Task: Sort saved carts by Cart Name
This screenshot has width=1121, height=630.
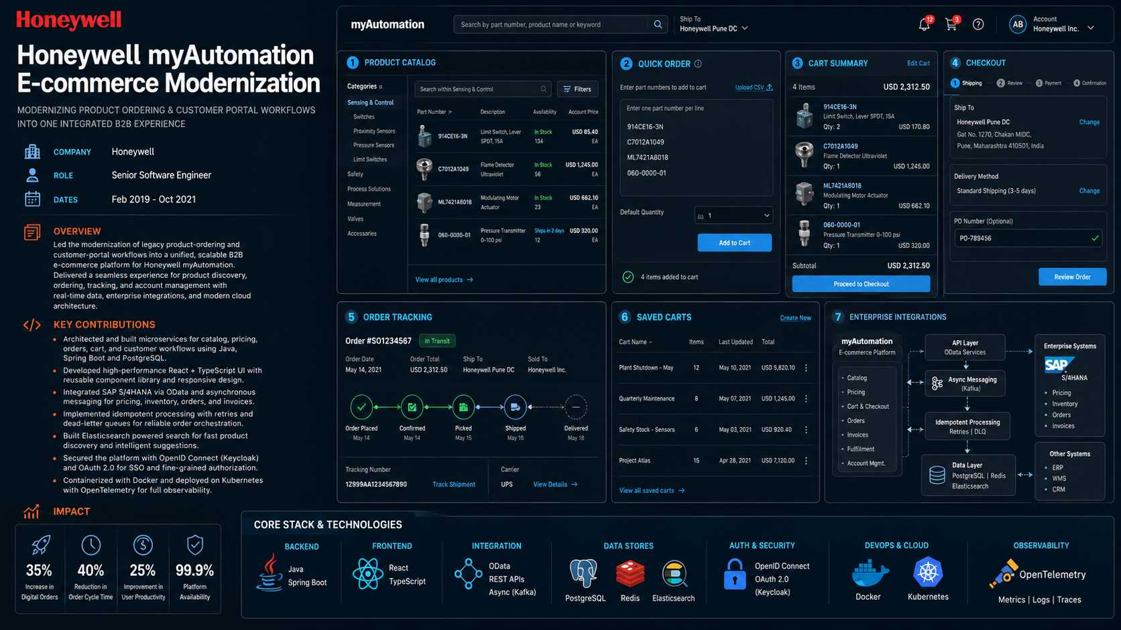Action: pyautogui.click(x=635, y=342)
